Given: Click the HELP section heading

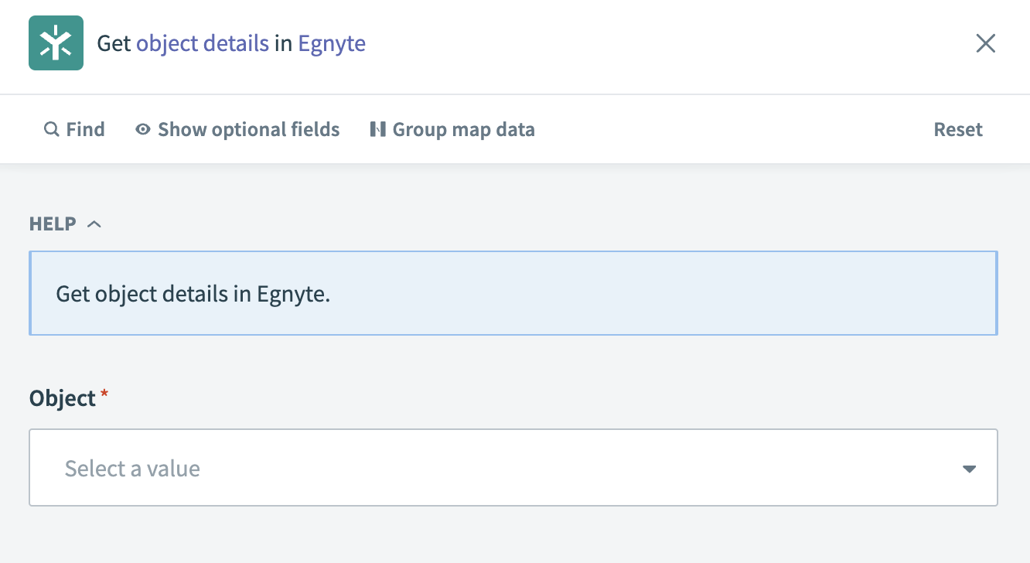Looking at the screenshot, I should 53,224.
